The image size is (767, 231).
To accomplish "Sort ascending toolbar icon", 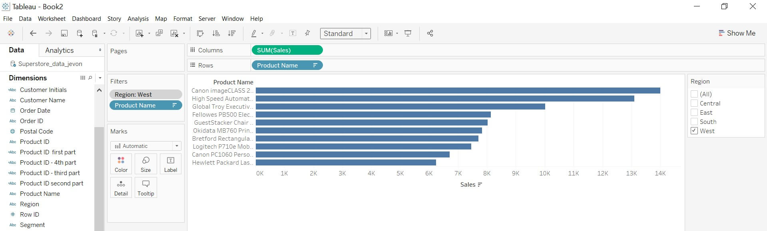I will point(216,33).
